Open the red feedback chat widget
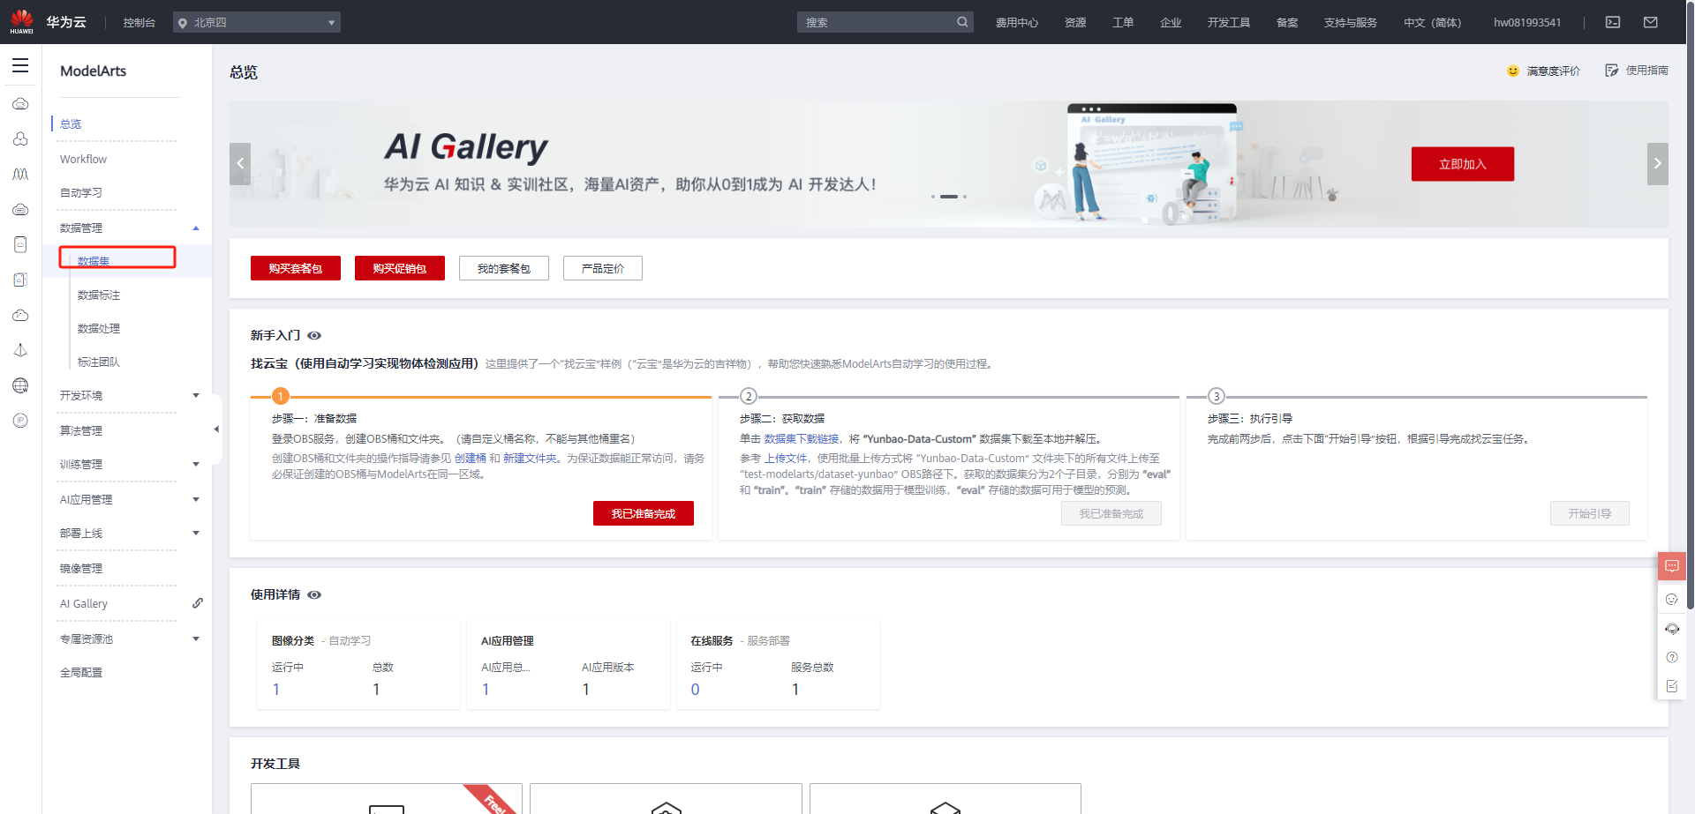1695x814 pixels. 1672,566
